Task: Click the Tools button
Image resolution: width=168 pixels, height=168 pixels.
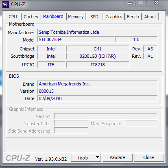Action: pyautogui.click(x=83, y=158)
